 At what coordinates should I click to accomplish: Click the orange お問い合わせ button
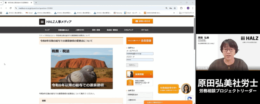click(x=142, y=21)
